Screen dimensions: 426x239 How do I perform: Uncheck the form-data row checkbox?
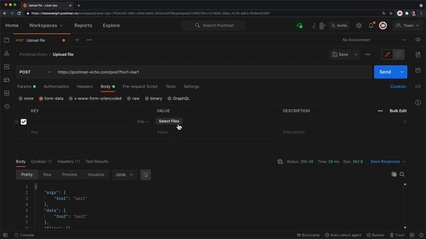tap(24, 121)
